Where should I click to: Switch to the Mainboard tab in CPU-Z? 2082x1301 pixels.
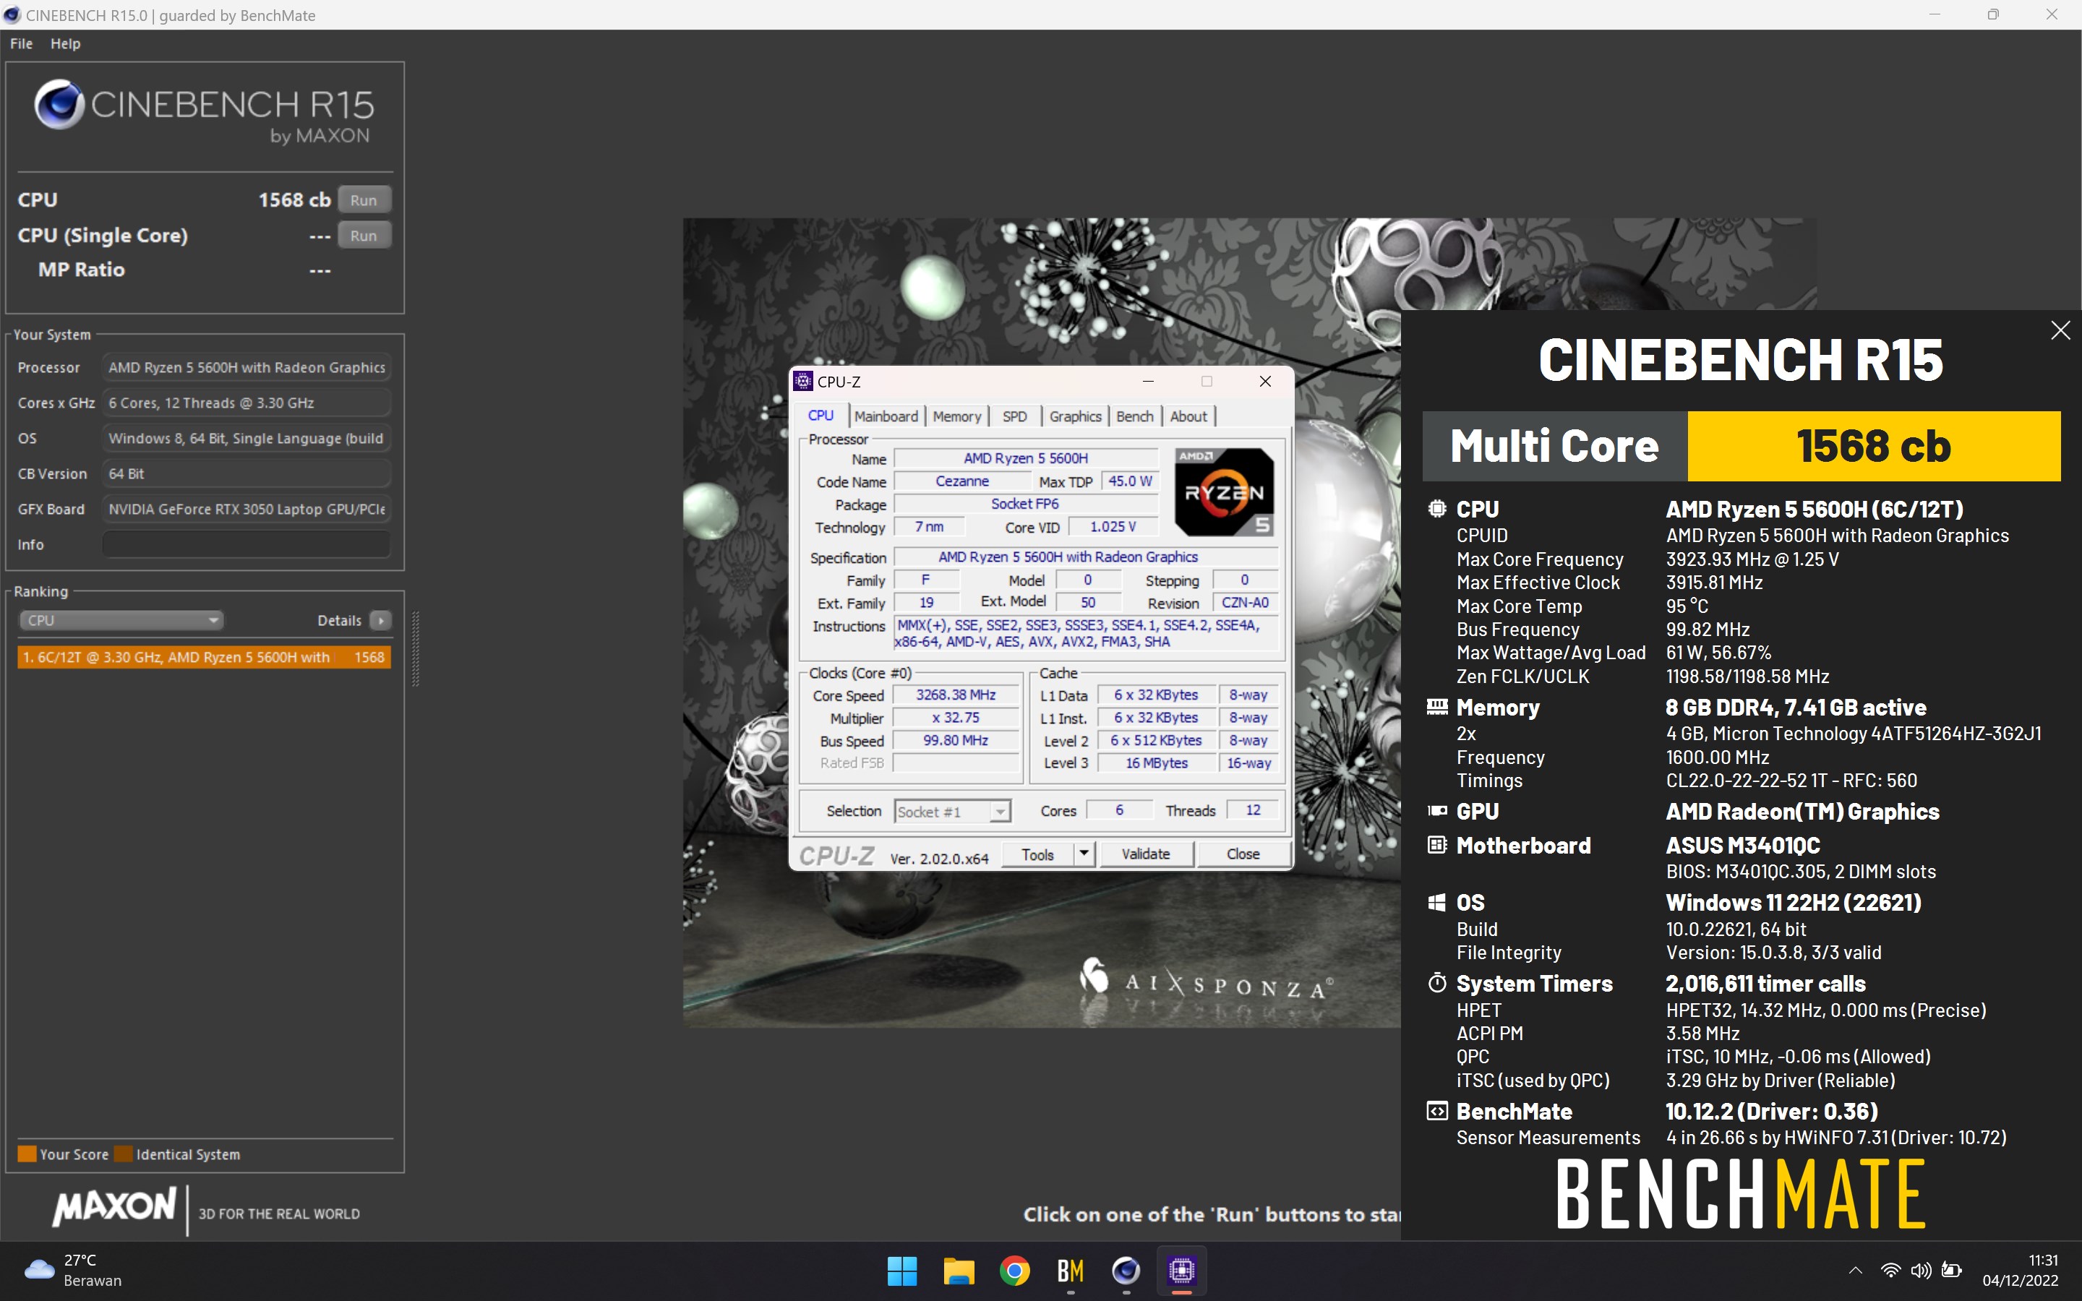tap(886, 416)
